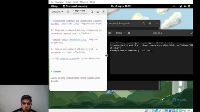Click the report.md title in header bar
200x112 pixels.
click(80, 11)
